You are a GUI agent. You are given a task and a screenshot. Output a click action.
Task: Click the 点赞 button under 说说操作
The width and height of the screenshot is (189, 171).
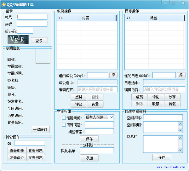click(x=79, y=97)
